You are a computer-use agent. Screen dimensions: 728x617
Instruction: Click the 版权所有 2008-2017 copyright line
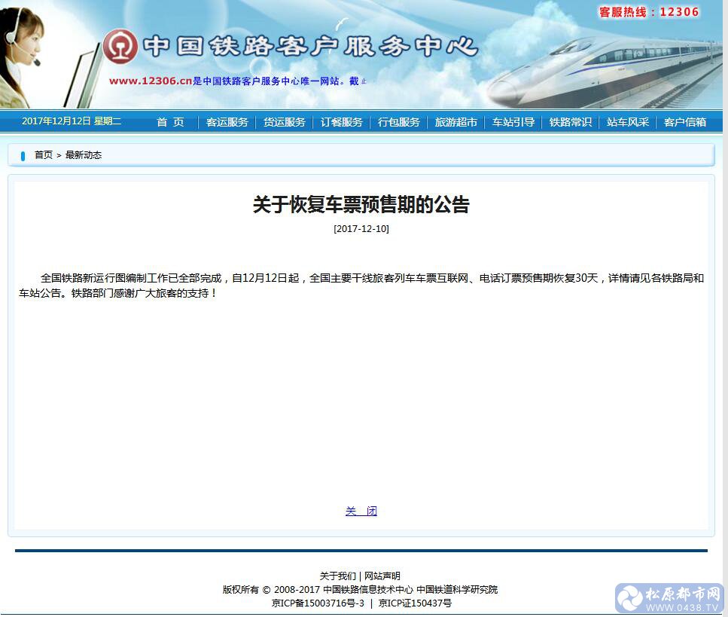coord(360,590)
